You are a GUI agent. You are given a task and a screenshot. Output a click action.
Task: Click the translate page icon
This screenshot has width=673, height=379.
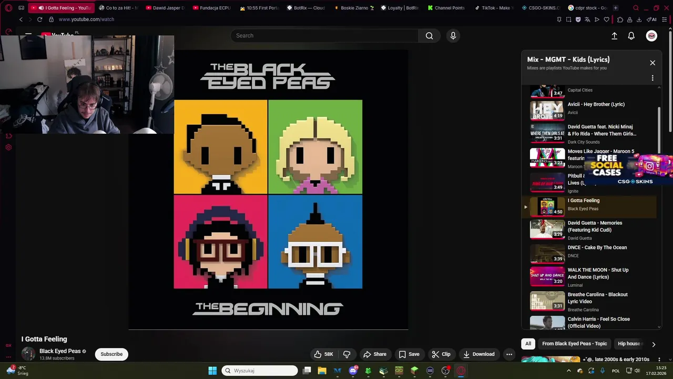click(587, 19)
